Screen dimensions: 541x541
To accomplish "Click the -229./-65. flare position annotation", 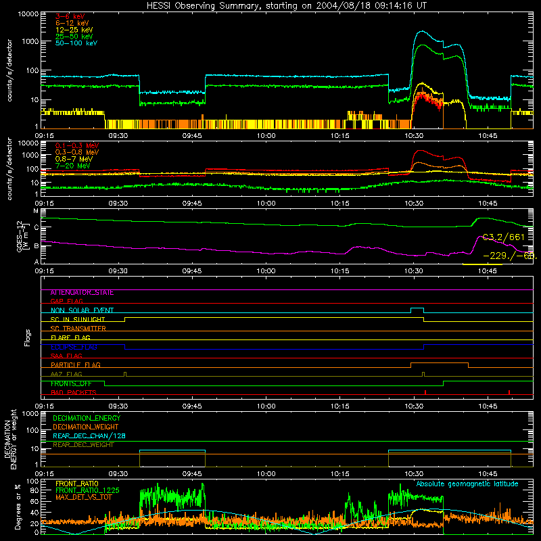I will click(x=510, y=256).
